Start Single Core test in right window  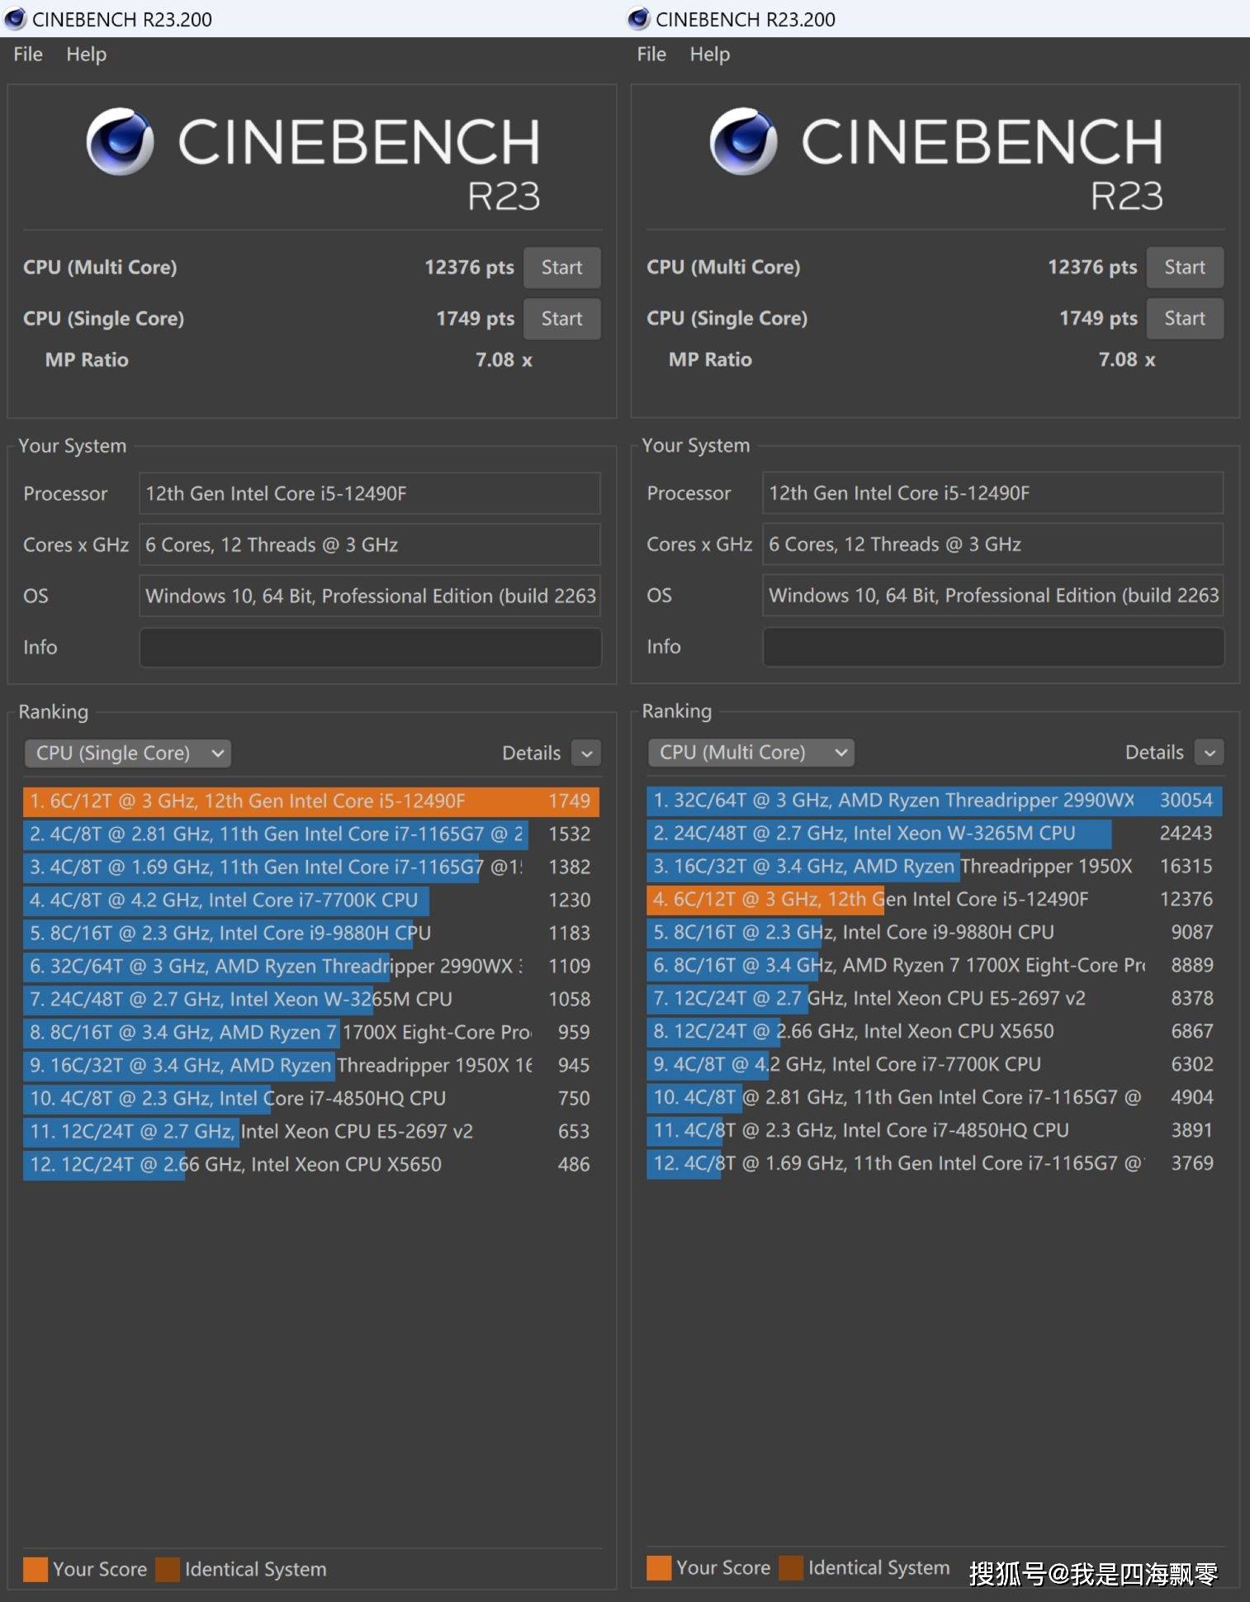1185,319
